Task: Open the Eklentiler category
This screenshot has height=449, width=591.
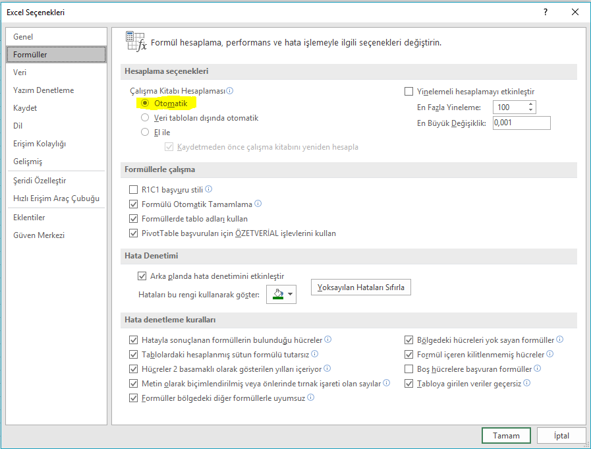Action: (56, 218)
